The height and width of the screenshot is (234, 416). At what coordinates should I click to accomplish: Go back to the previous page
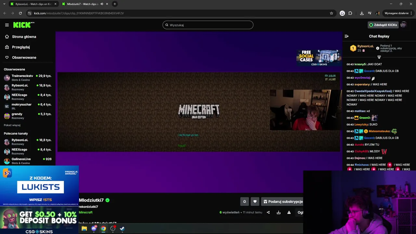[x=5, y=13]
